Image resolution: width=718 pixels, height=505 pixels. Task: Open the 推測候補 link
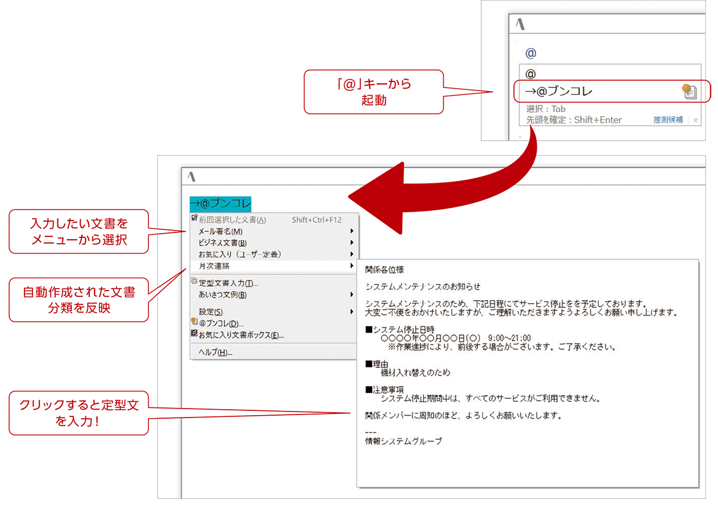[x=668, y=120]
